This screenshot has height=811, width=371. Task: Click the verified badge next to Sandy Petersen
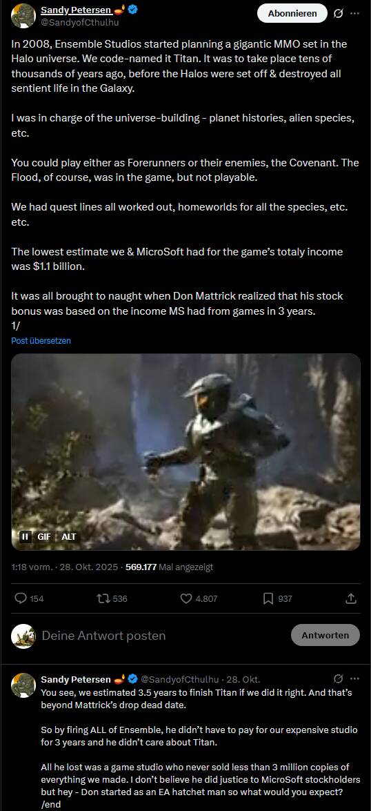[132, 9]
